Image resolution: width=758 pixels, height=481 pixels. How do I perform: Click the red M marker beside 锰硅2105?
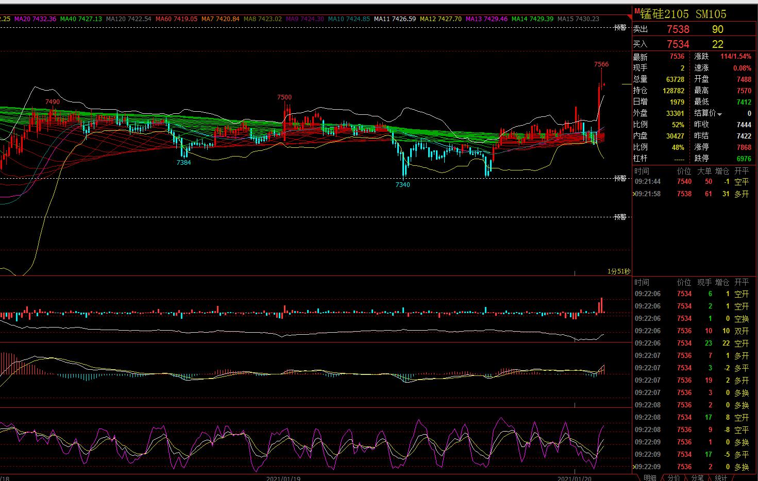click(637, 10)
